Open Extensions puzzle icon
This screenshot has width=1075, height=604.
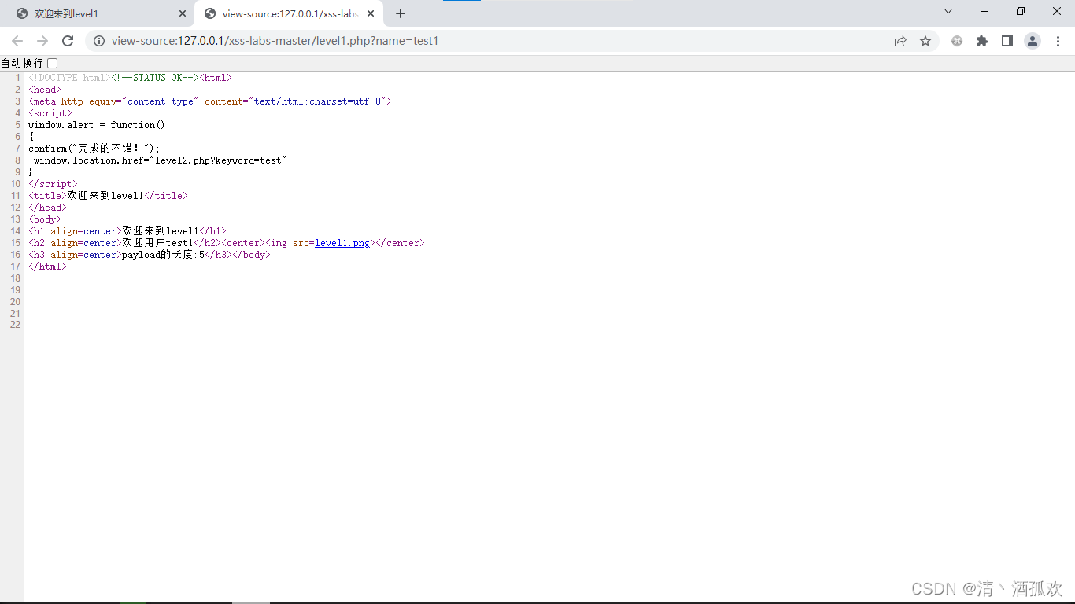pos(982,41)
